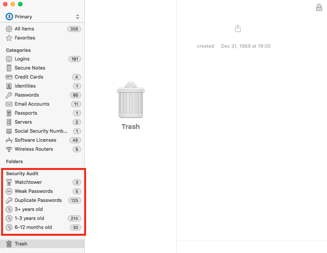Image resolution: width=327 pixels, height=253 pixels.
Task: Open Duplicate Passwords label
Action: click(x=38, y=200)
